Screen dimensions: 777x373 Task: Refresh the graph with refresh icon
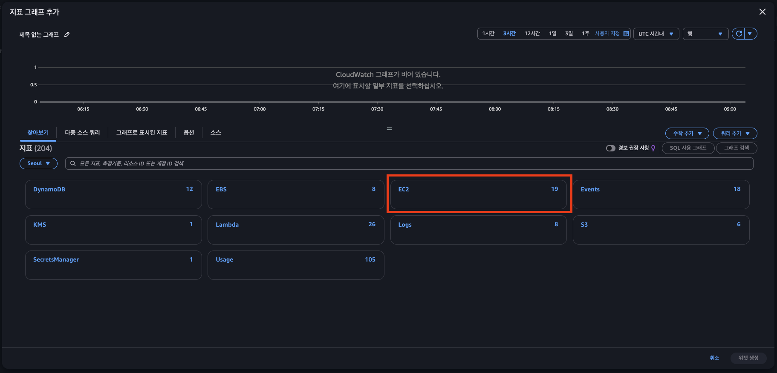(x=739, y=34)
